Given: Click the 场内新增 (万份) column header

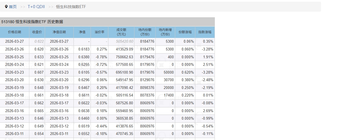Looking at the screenshot, I should point(165,32).
